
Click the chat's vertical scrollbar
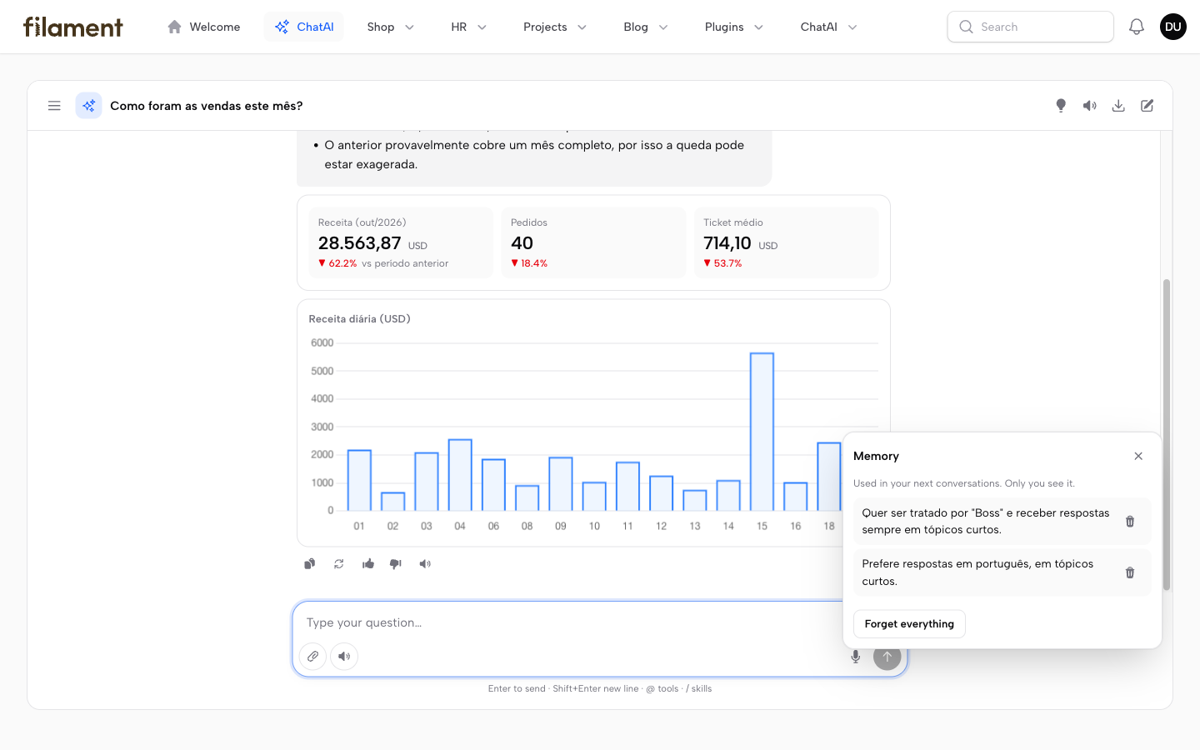coord(1167,434)
